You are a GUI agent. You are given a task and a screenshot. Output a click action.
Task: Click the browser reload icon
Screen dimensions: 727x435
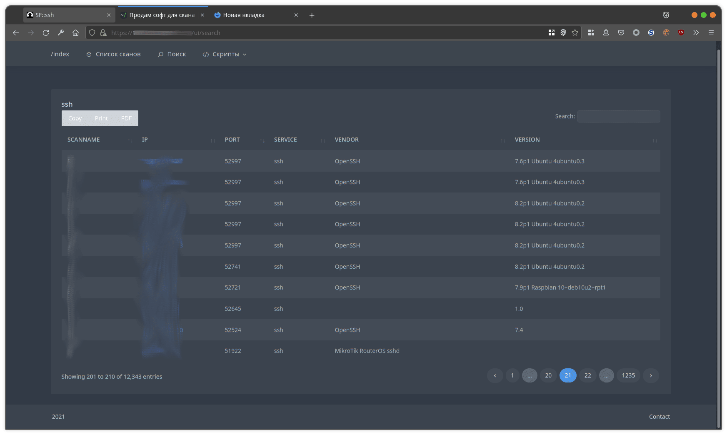[x=46, y=33]
